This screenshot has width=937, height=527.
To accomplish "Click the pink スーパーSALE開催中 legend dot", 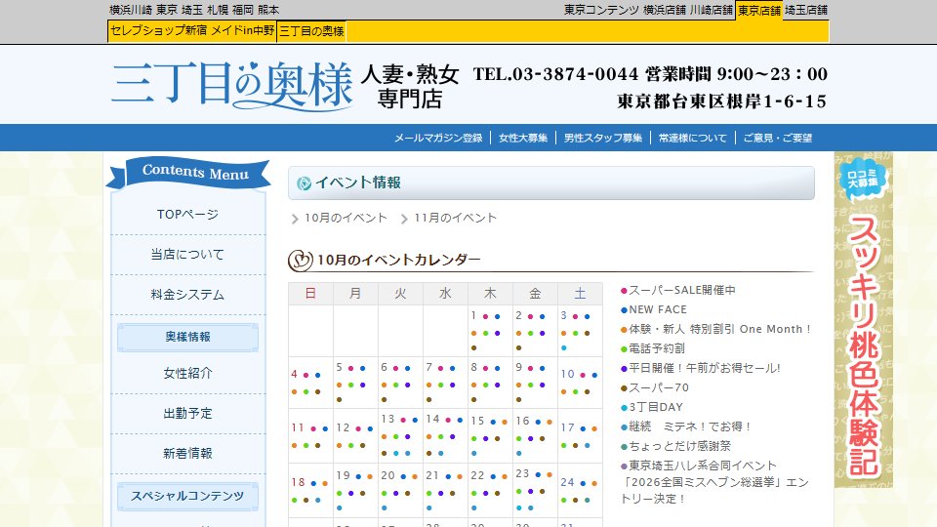I will (624, 291).
